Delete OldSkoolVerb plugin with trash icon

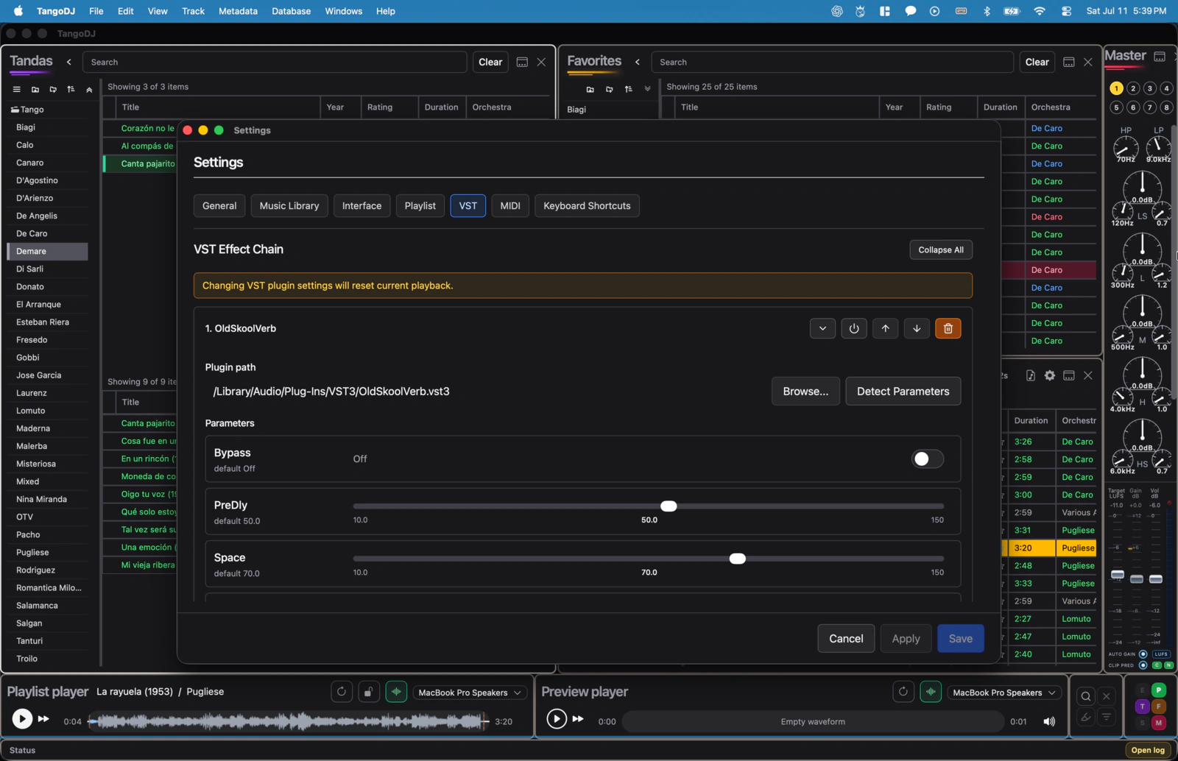click(948, 328)
